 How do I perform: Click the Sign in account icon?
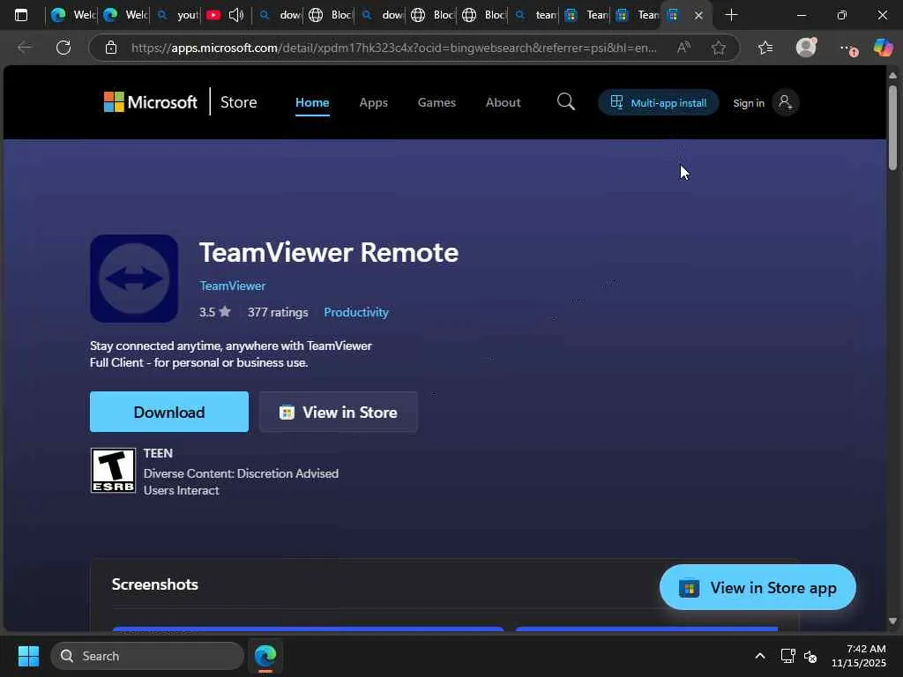[785, 102]
